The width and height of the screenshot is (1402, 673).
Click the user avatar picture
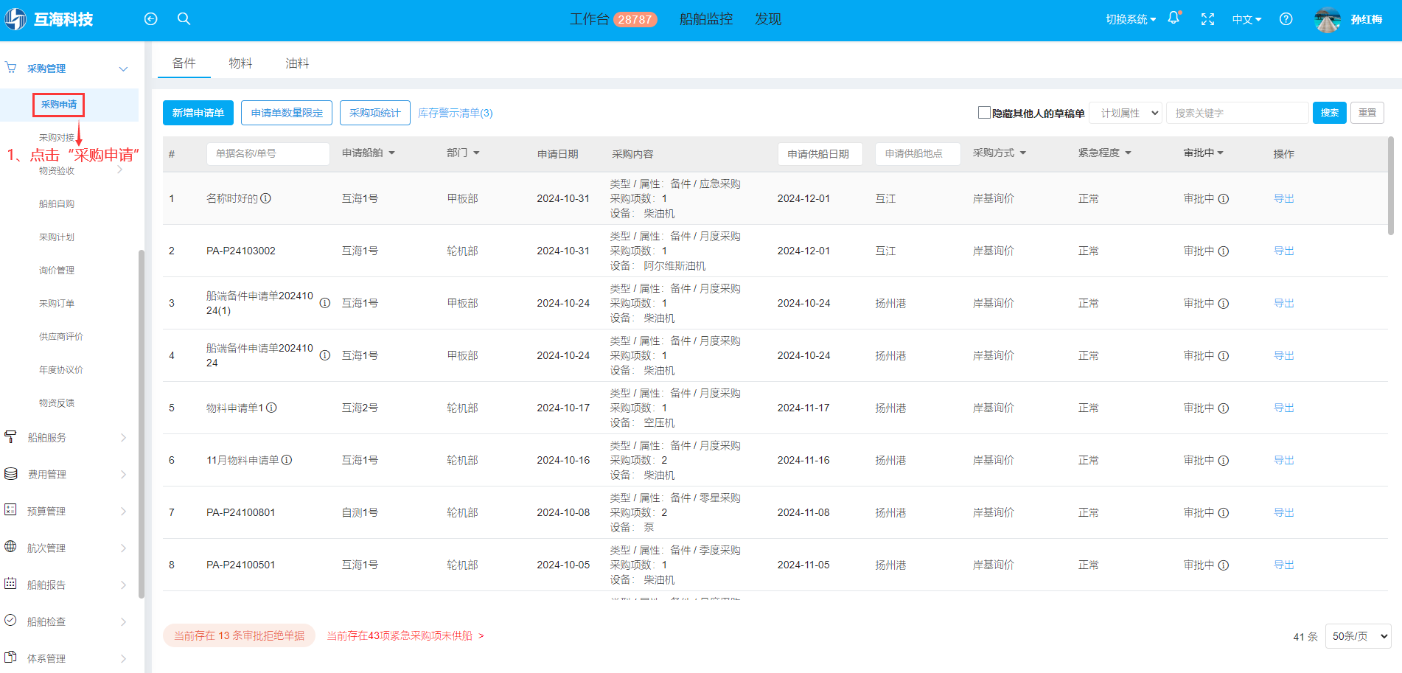coord(1328,19)
